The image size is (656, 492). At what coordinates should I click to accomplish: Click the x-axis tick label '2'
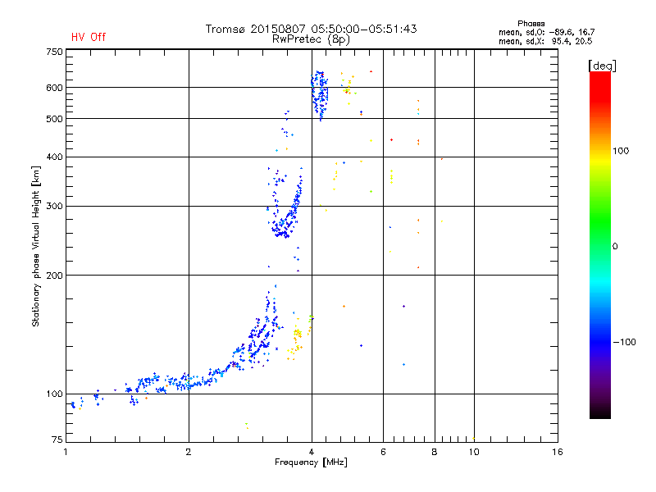pos(189,452)
